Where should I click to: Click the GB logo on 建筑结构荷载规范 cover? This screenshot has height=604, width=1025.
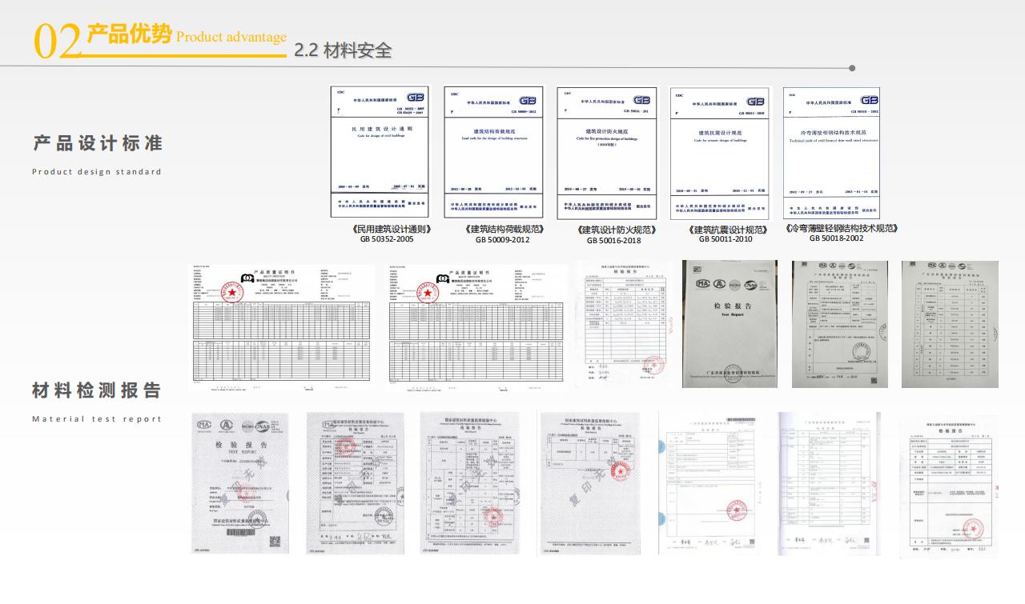(x=528, y=100)
